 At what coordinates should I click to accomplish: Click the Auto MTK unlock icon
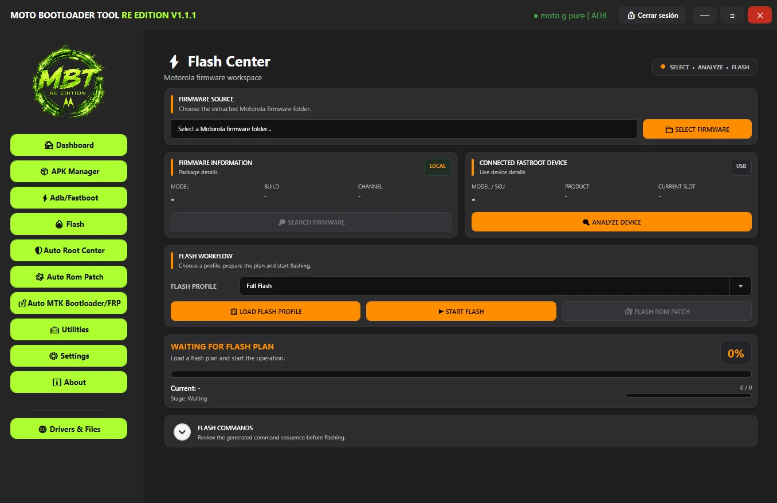click(x=22, y=303)
